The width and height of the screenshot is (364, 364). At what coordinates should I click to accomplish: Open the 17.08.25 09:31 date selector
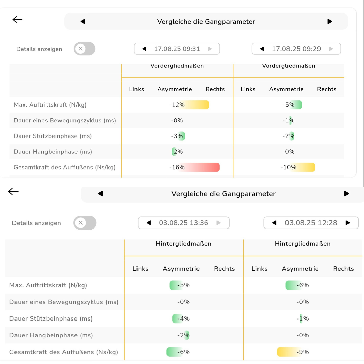[x=177, y=49]
